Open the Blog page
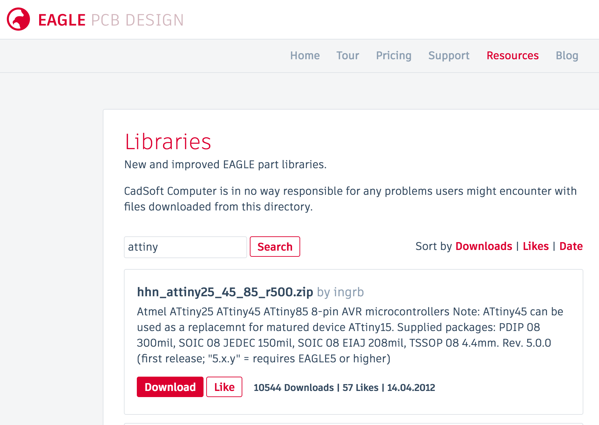Image resolution: width=599 pixels, height=425 pixels. tap(567, 56)
